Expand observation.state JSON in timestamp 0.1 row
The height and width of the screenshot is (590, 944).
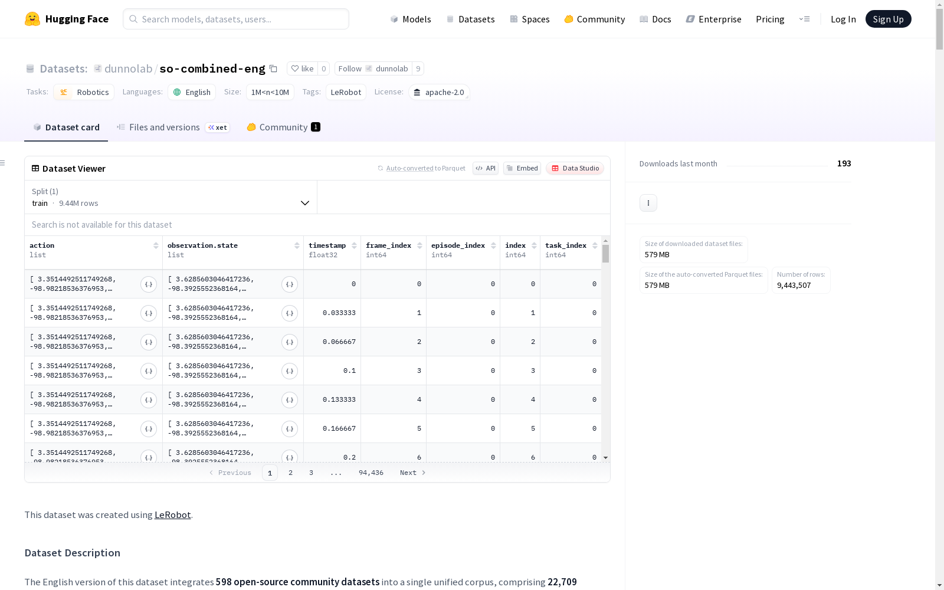(x=290, y=371)
